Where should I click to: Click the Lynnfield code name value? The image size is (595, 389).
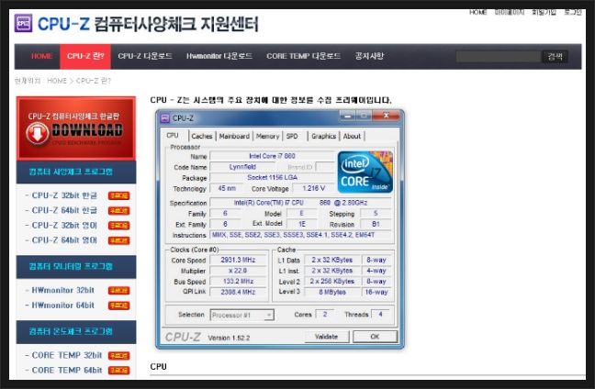point(242,167)
